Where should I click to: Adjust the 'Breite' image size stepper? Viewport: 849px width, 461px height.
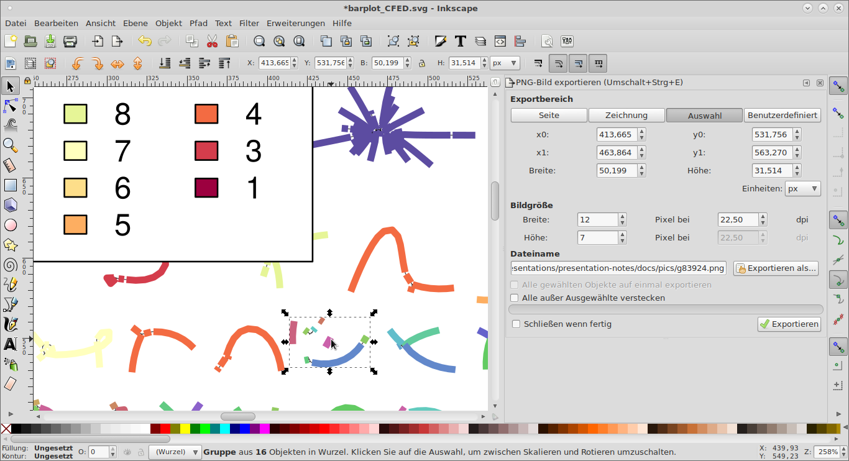(623, 220)
